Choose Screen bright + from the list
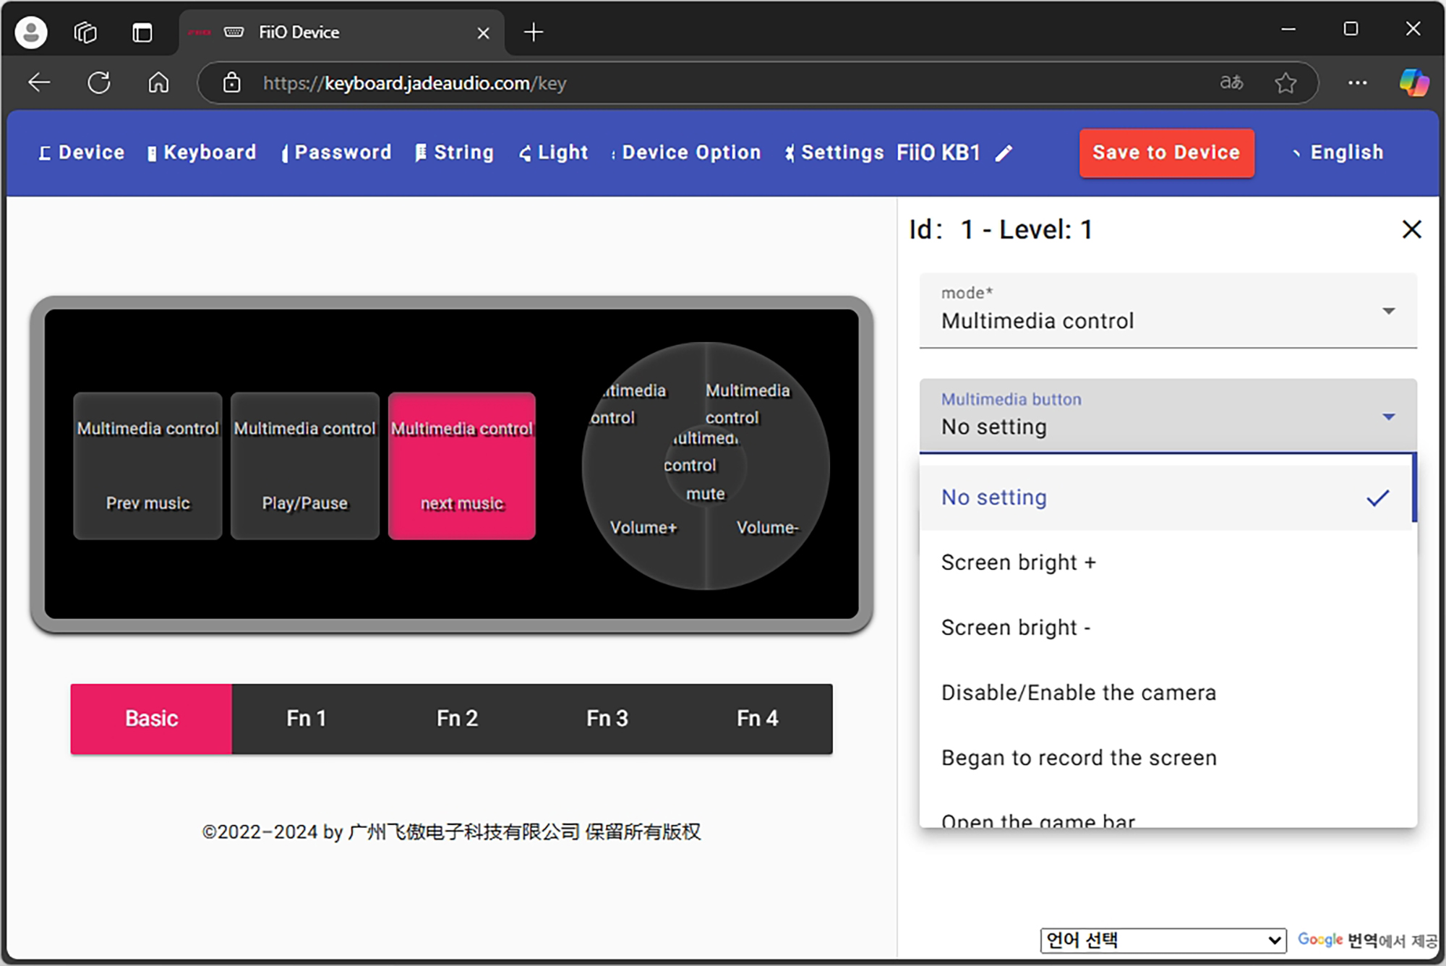1446x966 pixels. point(1019,563)
